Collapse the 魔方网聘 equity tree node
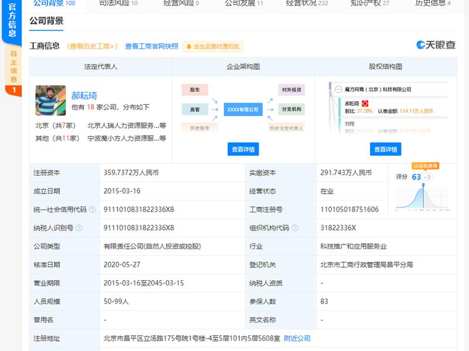The width and height of the screenshot is (469, 351). coord(338,90)
